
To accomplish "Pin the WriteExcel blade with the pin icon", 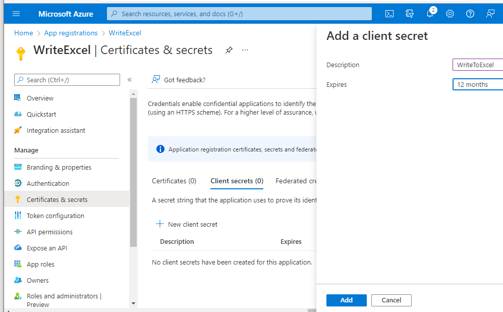I will coord(229,50).
